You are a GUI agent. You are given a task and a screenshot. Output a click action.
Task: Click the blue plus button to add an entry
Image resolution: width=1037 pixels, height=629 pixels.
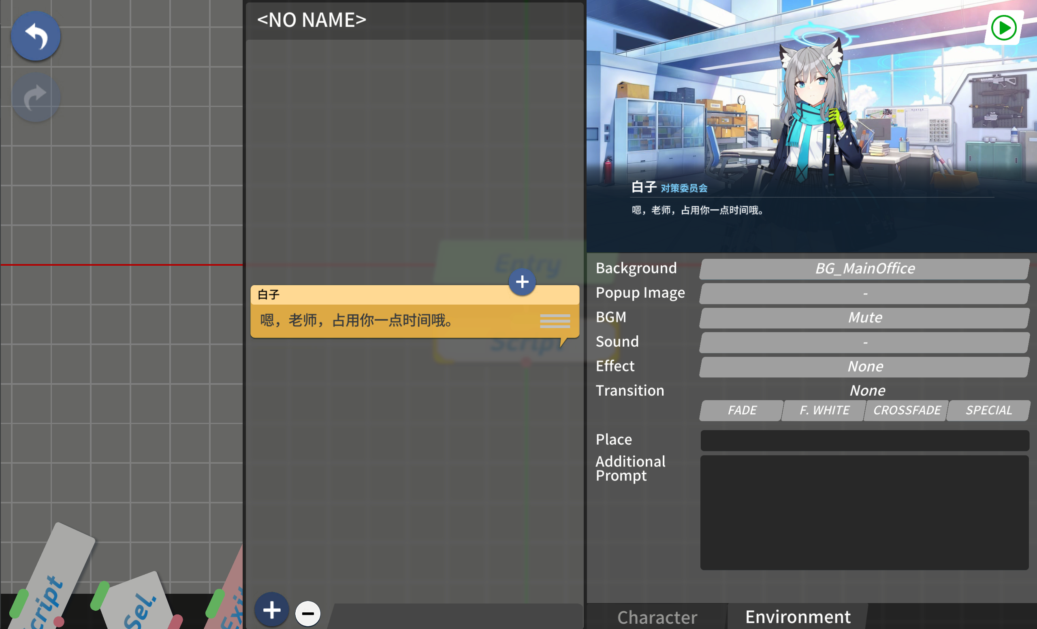pos(271,610)
